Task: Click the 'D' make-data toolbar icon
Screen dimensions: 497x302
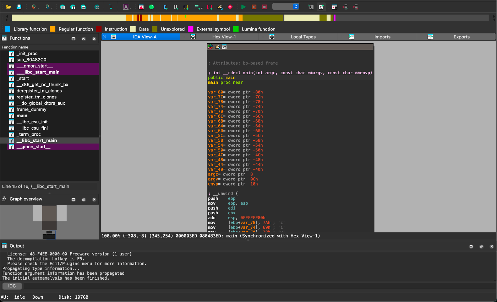Action: (x=176, y=7)
